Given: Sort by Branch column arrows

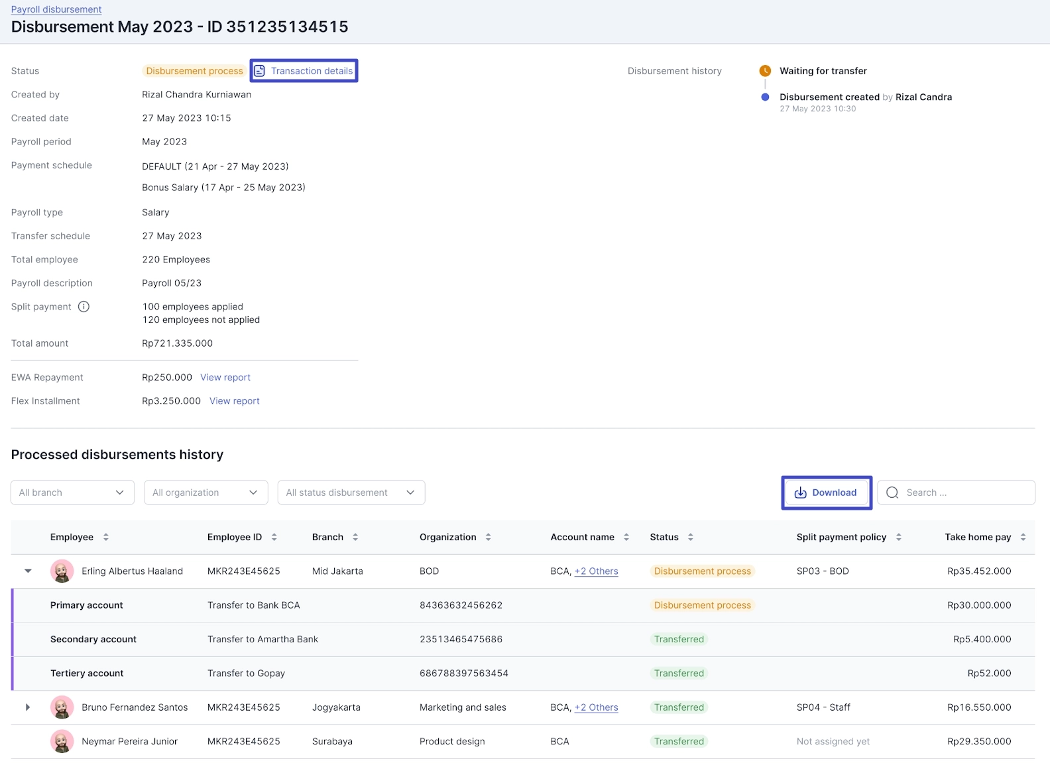Looking at the screenshot, I should coord(355,537).
